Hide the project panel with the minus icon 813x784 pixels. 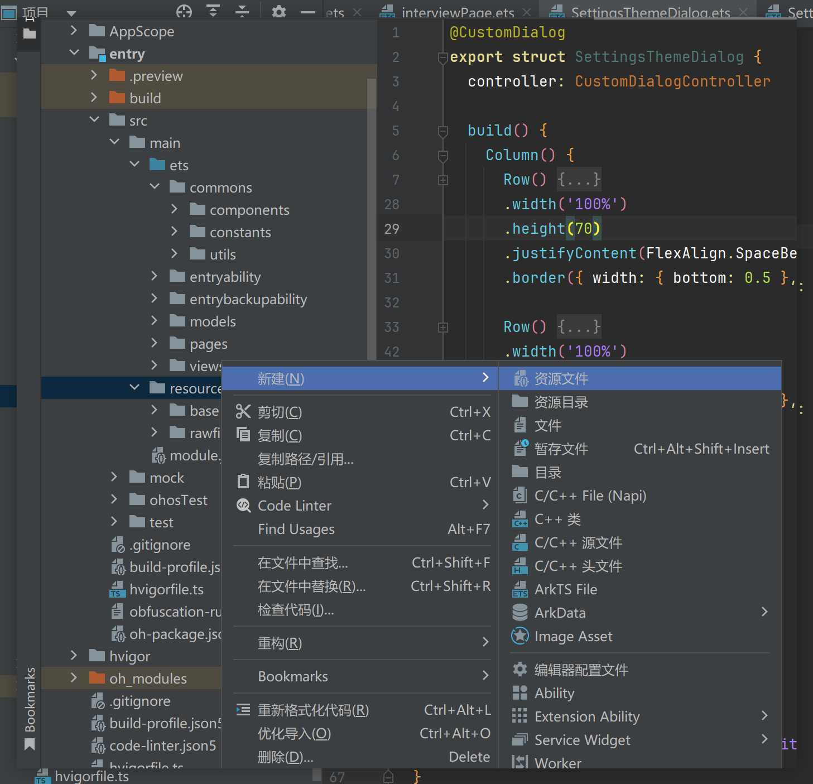307,11
